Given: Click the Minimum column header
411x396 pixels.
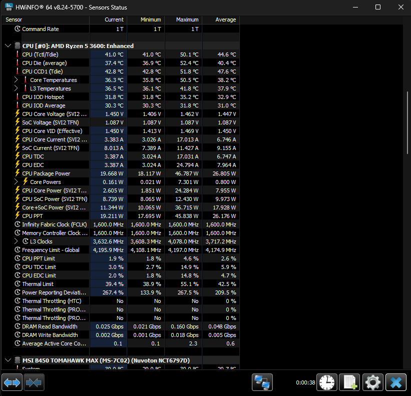Looking at the screenshot, I should [x=146, y=19].
